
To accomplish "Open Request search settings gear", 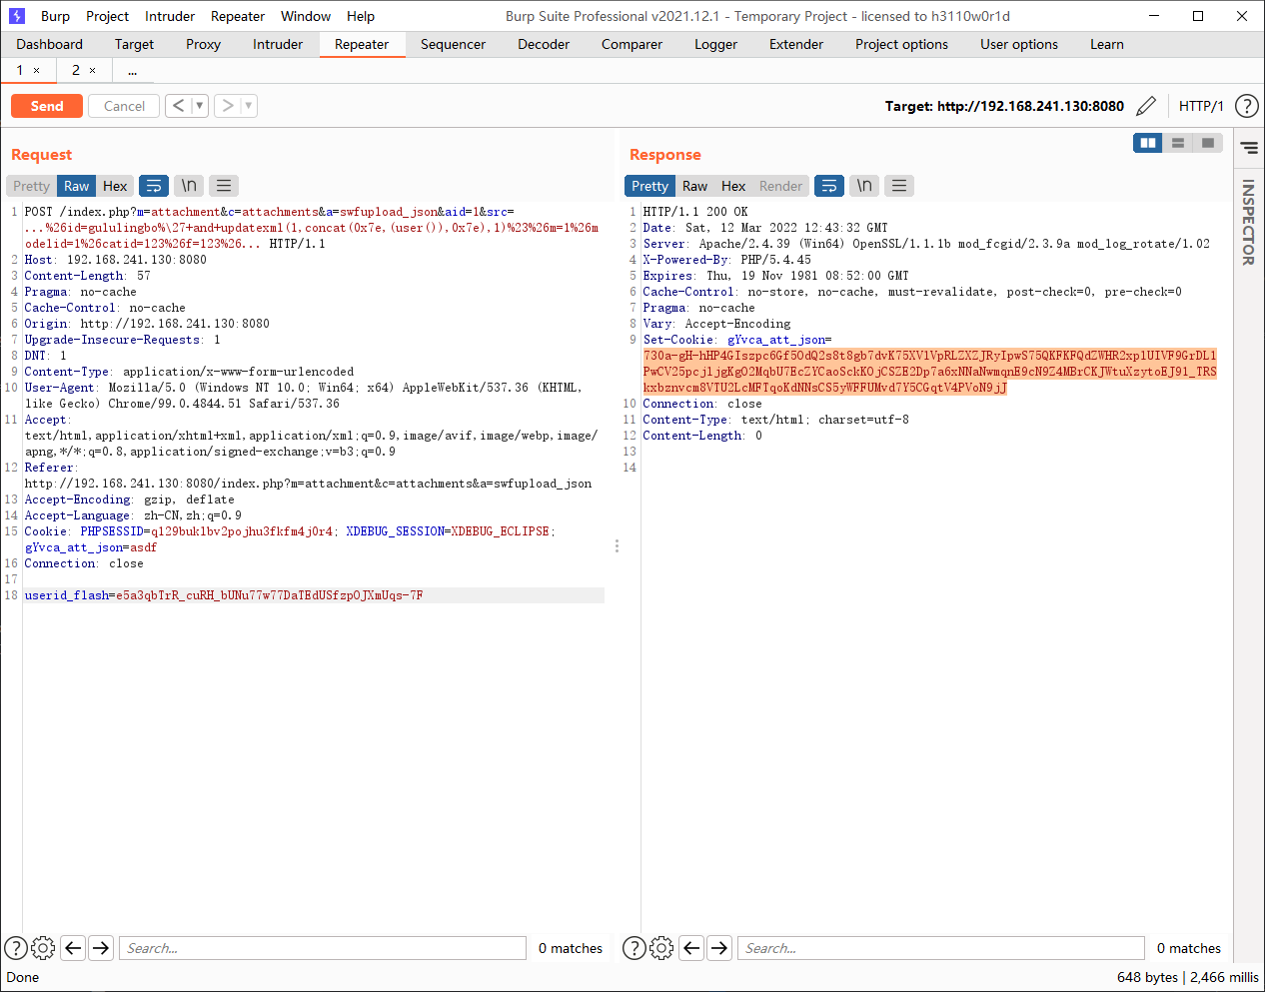I will pyautogui.click(x=43, y=948).
